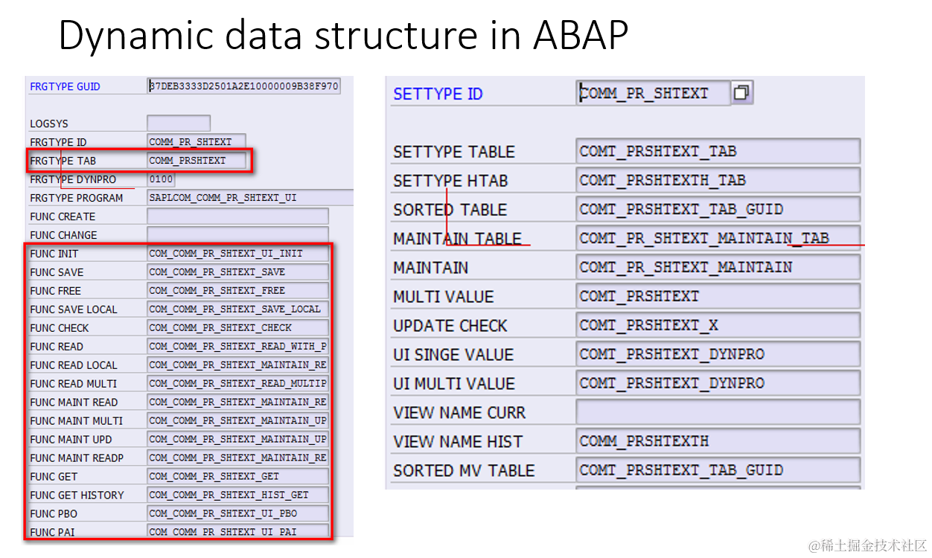This screenshot has height=558, width=932.
Task: Click the FRGTYPE DYNPRO field 0100
Action: [161, 179]
